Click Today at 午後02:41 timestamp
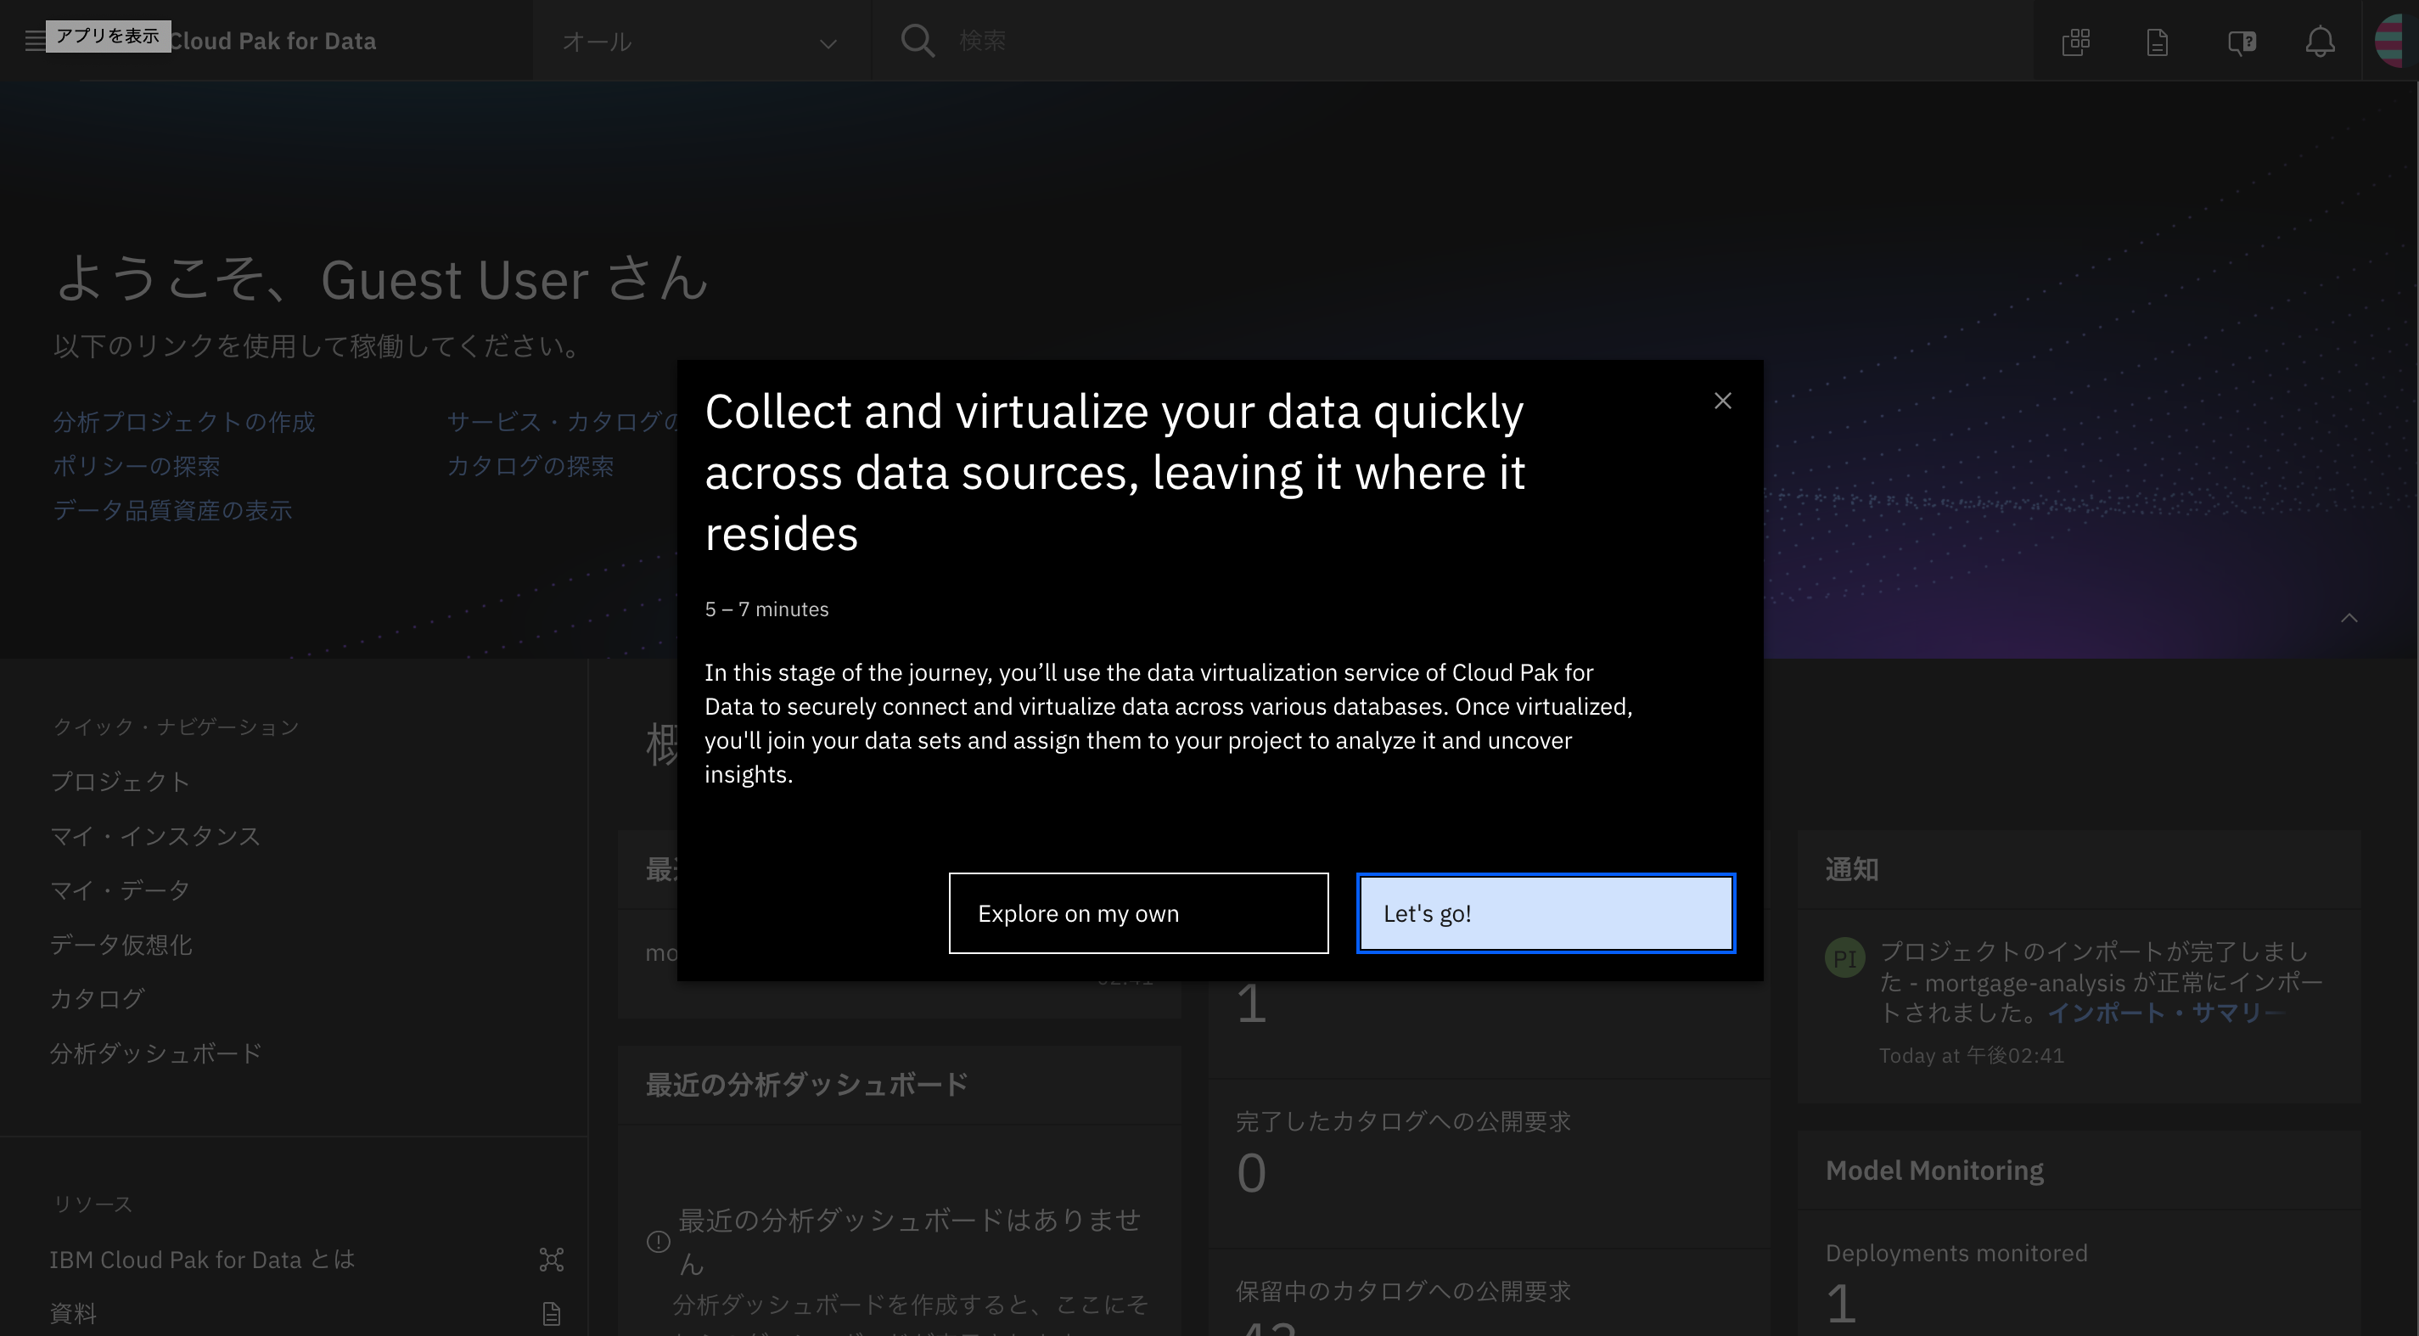The height and width of the screenshot is (1336, 2419). [x=1971, y=1055]
